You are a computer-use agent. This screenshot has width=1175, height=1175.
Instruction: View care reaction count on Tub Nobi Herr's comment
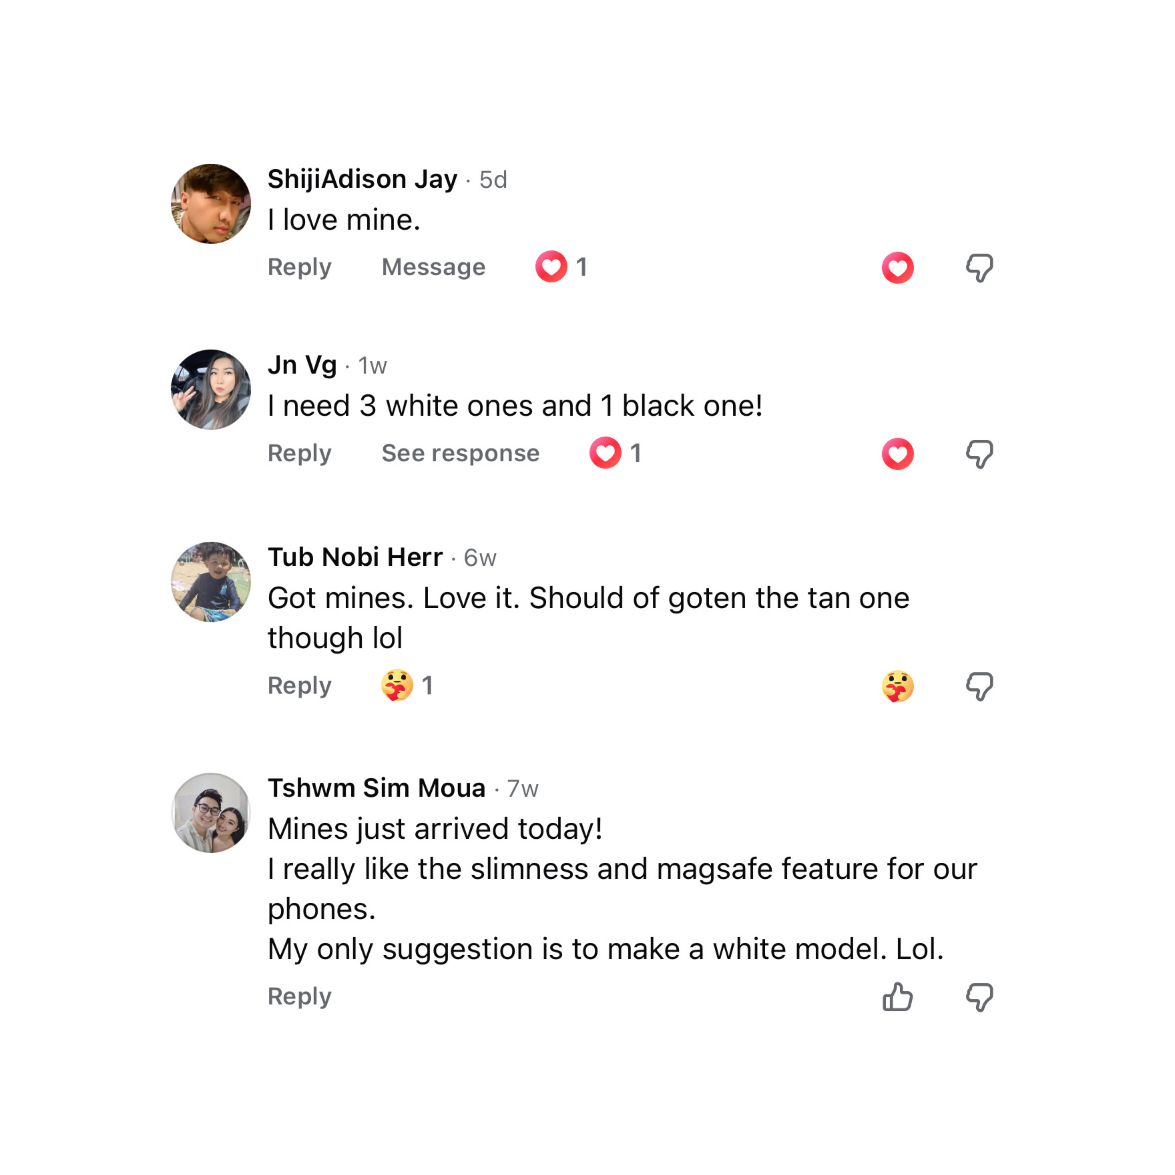tap(407, 686)
